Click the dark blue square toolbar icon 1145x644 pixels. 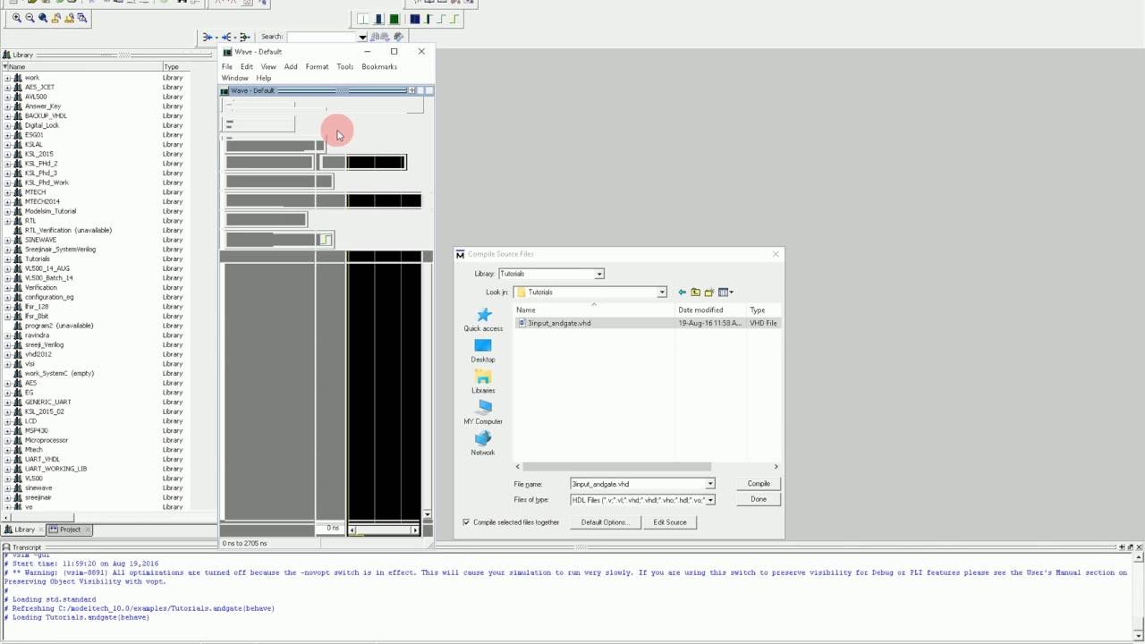[x=414, y=19]
